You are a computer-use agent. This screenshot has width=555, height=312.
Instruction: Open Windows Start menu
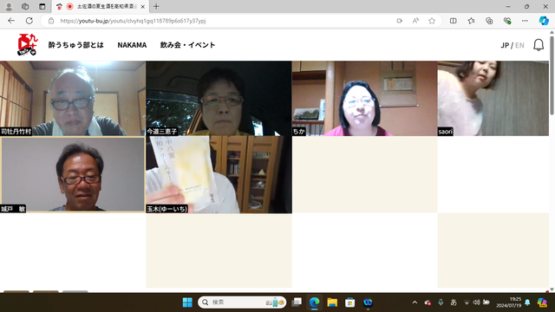pos(187,302)
